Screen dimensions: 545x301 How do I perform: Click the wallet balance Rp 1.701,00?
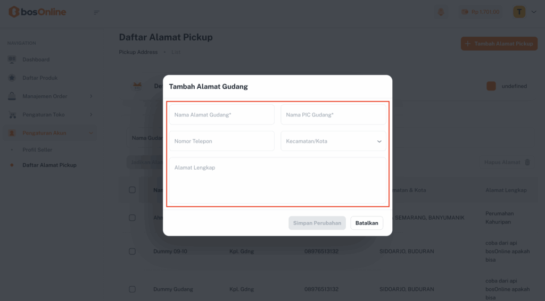tap(480, 12)
